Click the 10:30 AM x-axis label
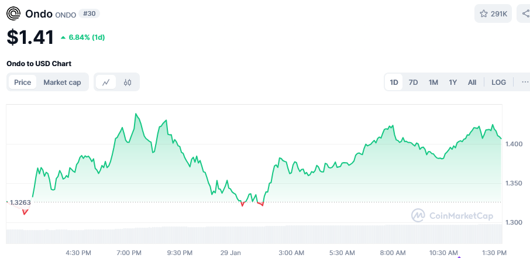530x258 pixels. (x=442, y=253)
